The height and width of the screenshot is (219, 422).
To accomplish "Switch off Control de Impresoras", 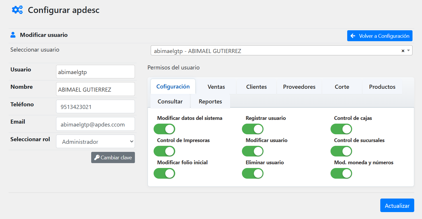I will pyautogui.click(x=164, y=151).
